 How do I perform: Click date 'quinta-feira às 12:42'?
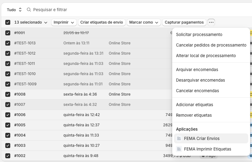81,115
